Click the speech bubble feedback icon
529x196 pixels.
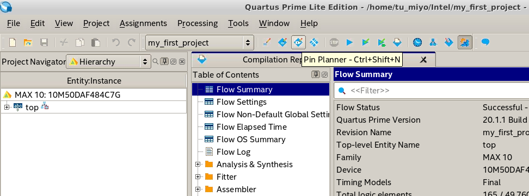click(485, 42)
